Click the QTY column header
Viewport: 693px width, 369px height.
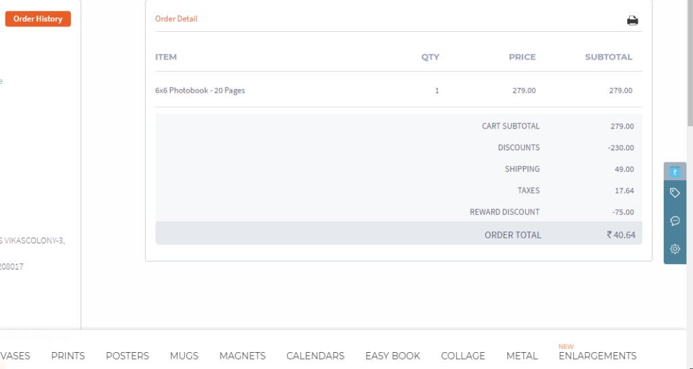click(430, 57)
